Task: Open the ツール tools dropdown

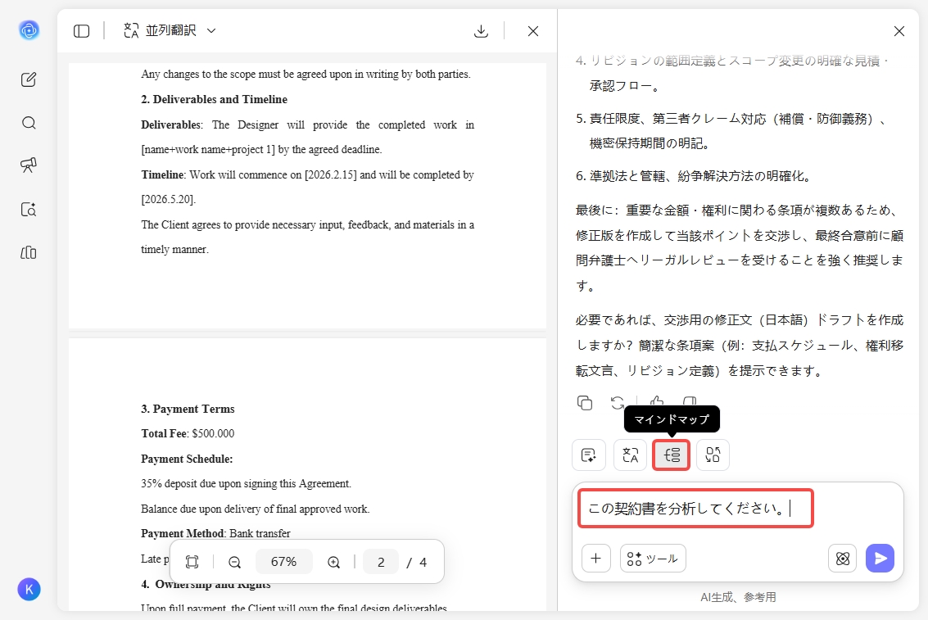Action: click(x=652, y=558)
